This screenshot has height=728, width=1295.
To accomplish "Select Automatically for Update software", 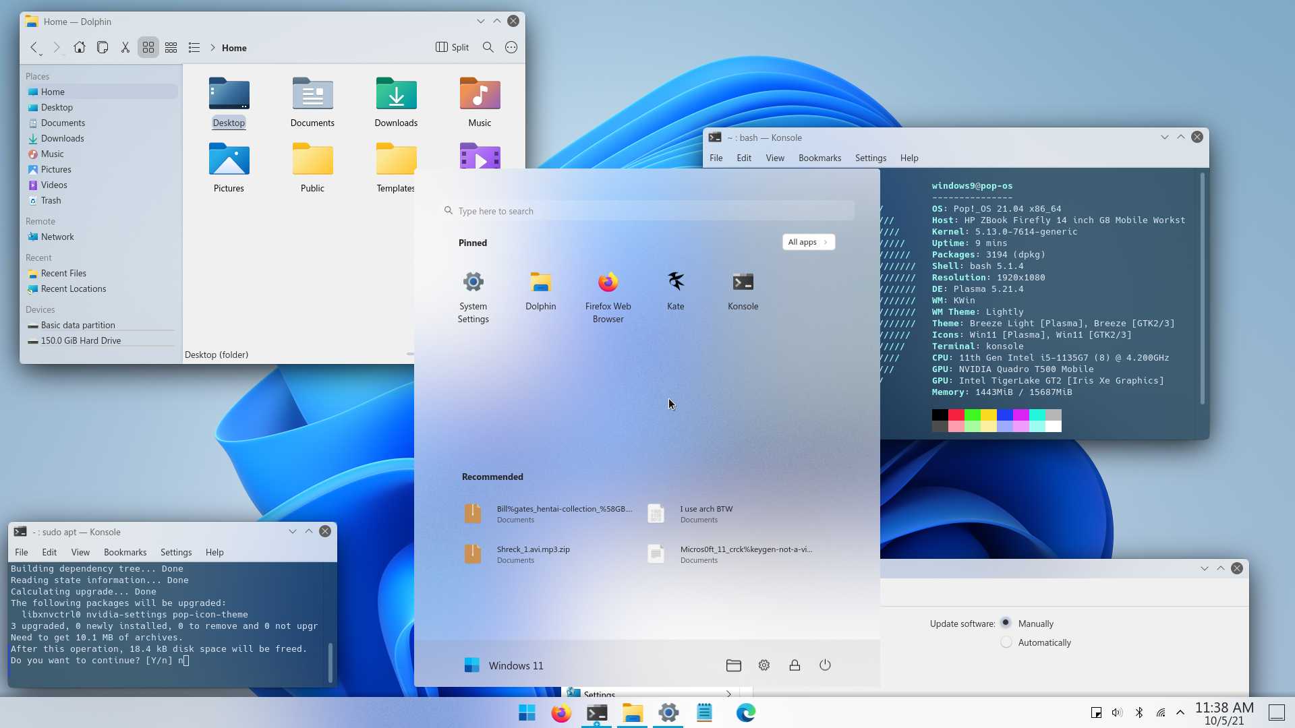I will point(1006,642).
